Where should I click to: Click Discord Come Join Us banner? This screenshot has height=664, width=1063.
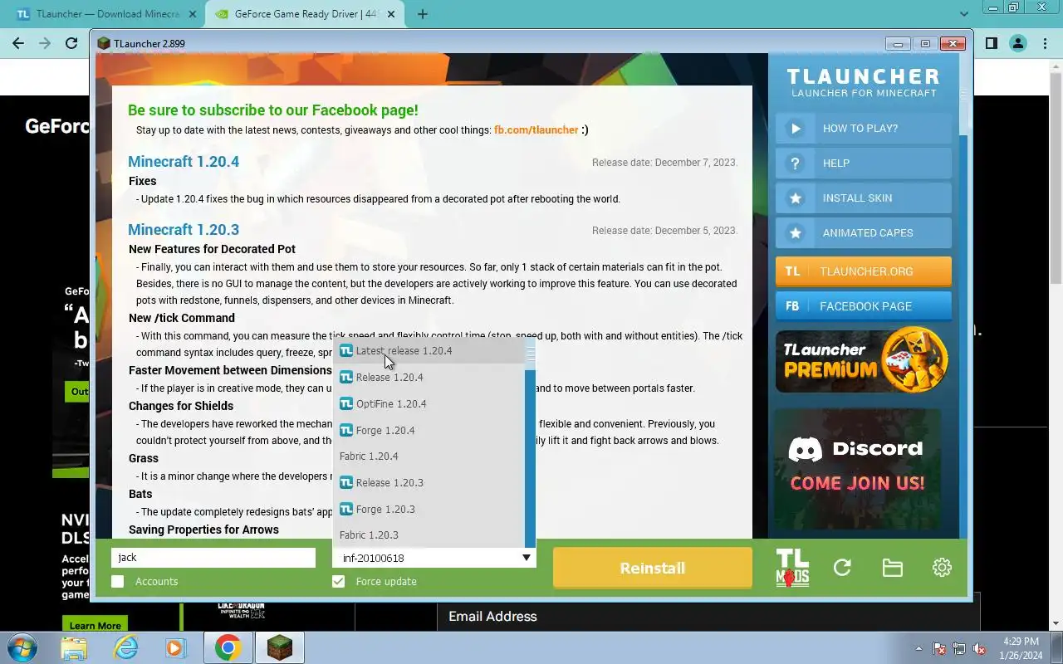pos(857,469)
